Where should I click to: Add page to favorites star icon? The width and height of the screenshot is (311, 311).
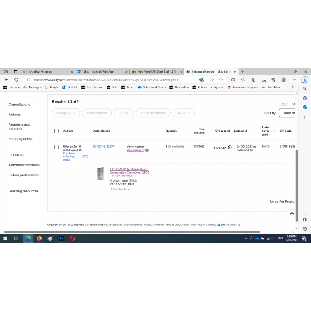click(x=221, y=80)
